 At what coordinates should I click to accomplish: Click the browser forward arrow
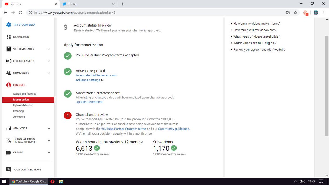click(13, 13)
